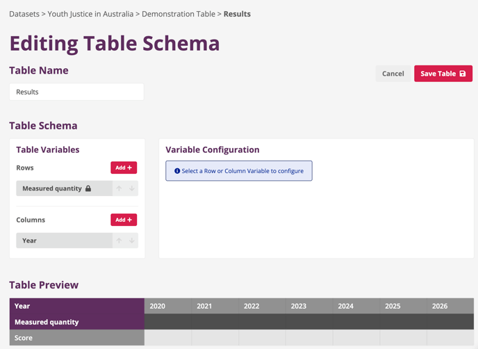Viewport: 478px width, 349px height.
Task: Click 'Select a Row or Column Variable' notice
Action: [x=239, y=171]
